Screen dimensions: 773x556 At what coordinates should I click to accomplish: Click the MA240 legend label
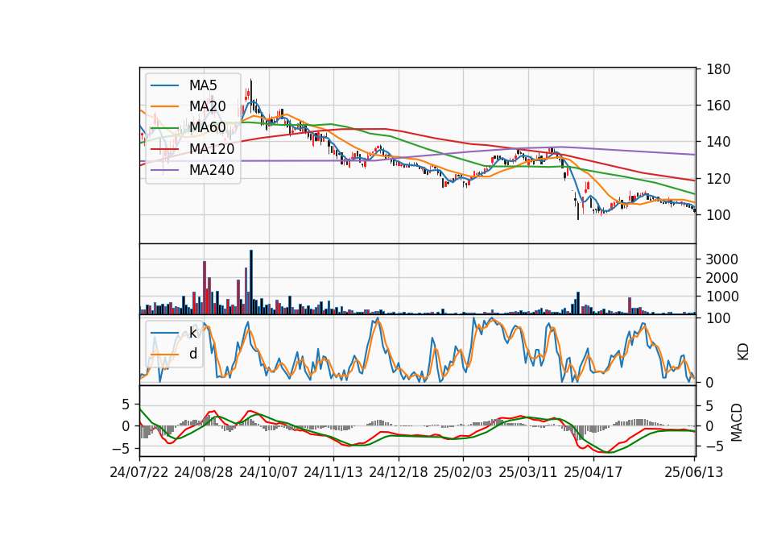click(212, 170)
